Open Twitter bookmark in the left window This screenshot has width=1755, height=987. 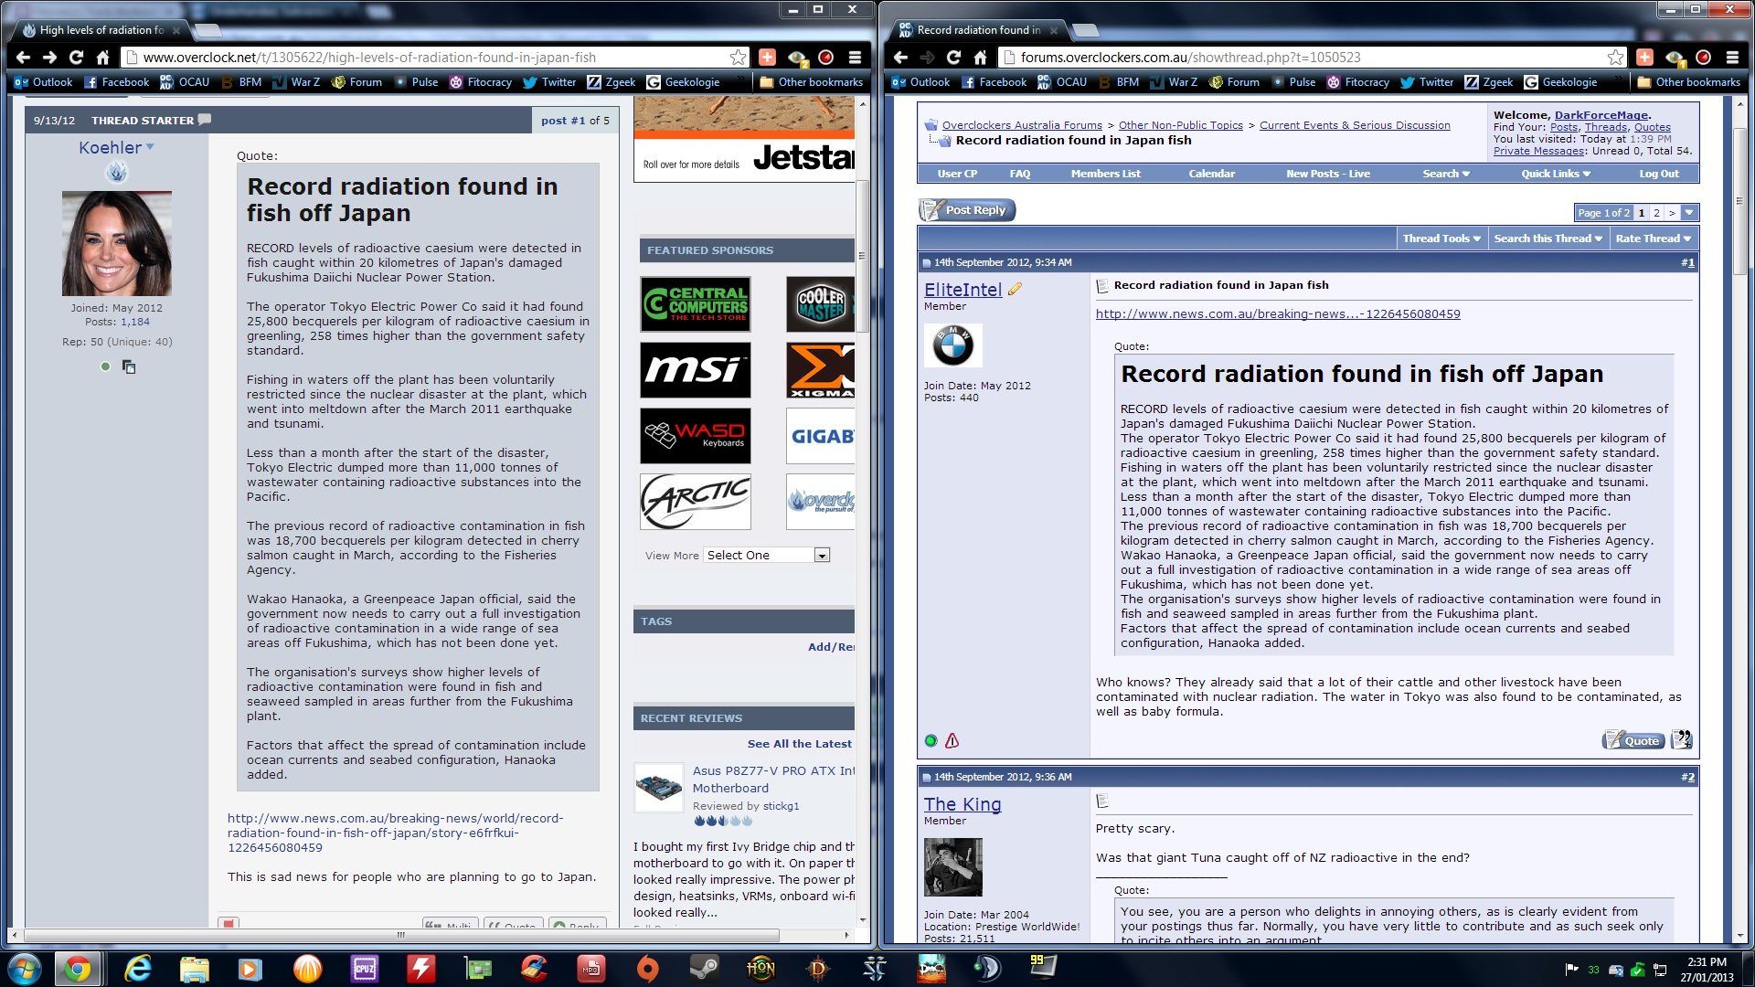549,82
